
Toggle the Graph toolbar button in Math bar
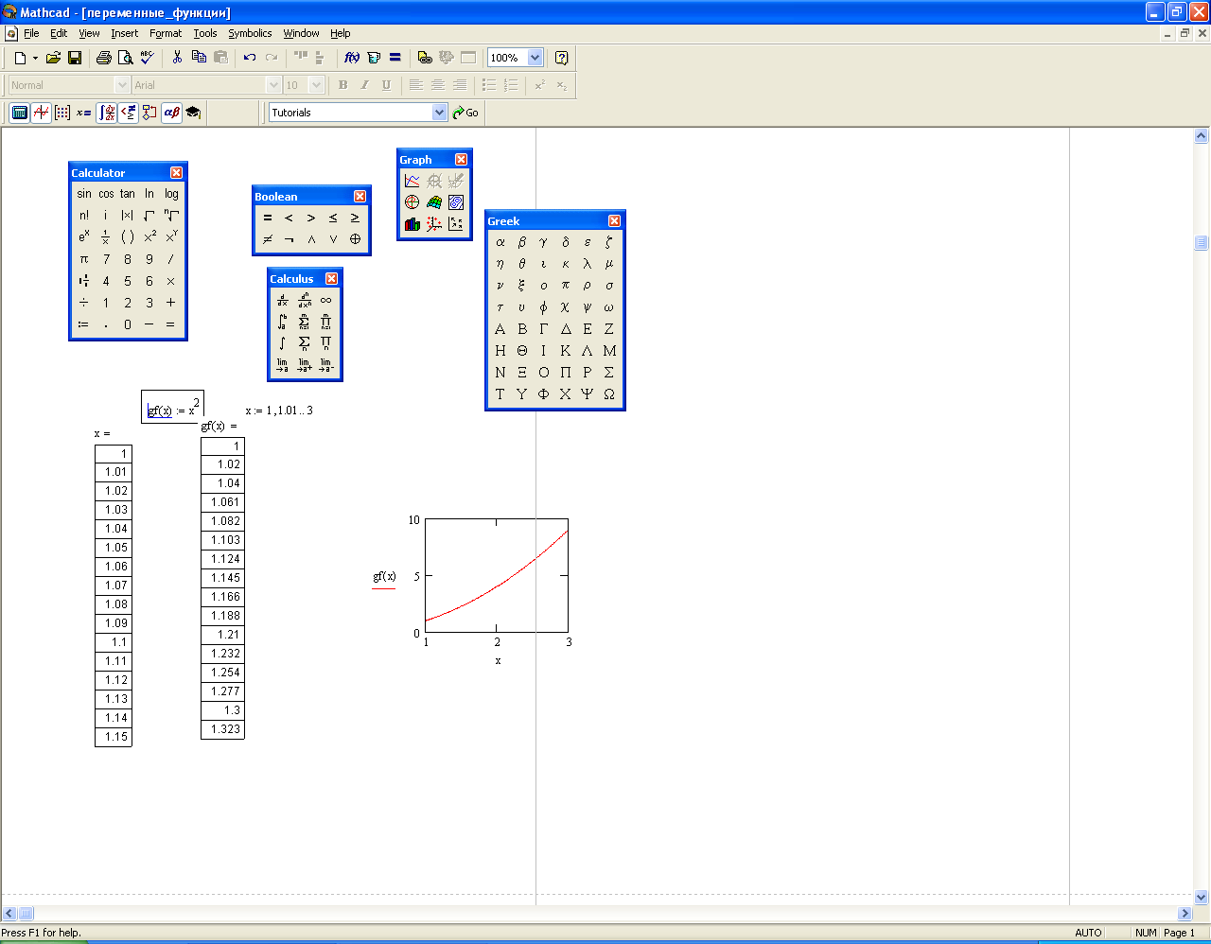[x=41, y=113]
